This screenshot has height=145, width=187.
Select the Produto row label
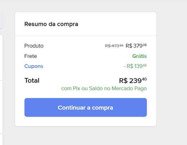[x=34, y=46]
